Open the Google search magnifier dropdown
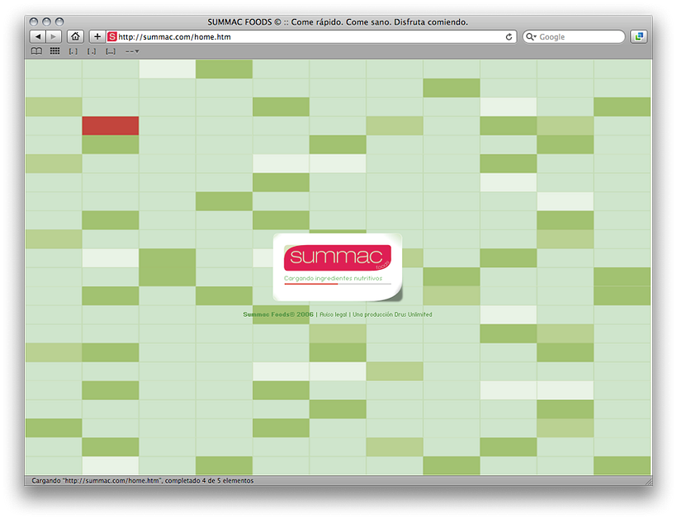 531,37
